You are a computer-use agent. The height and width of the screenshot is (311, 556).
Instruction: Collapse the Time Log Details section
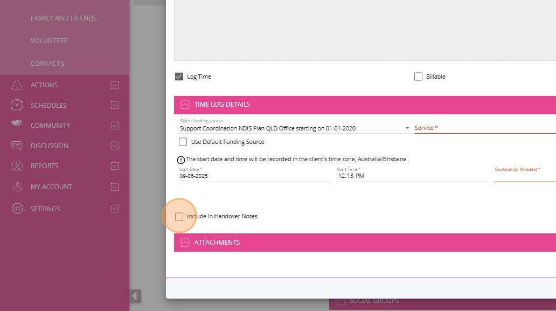pyautogui.click(x=185, y=105)
